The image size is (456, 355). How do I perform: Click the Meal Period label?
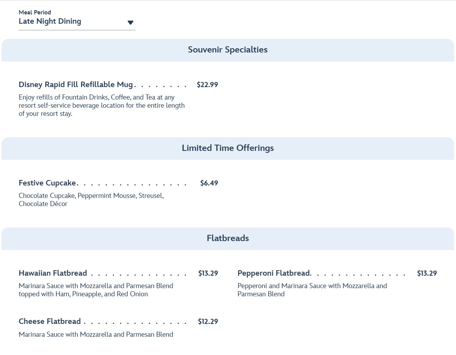coord(35,12)
